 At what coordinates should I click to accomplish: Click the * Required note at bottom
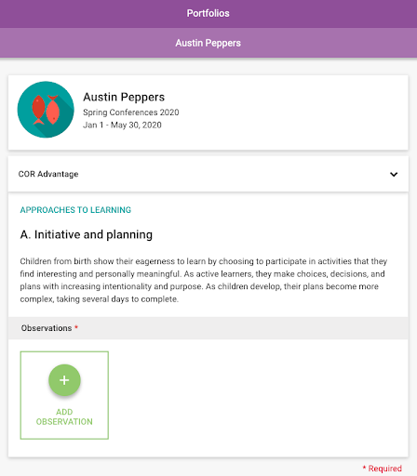tap(383, 469)
